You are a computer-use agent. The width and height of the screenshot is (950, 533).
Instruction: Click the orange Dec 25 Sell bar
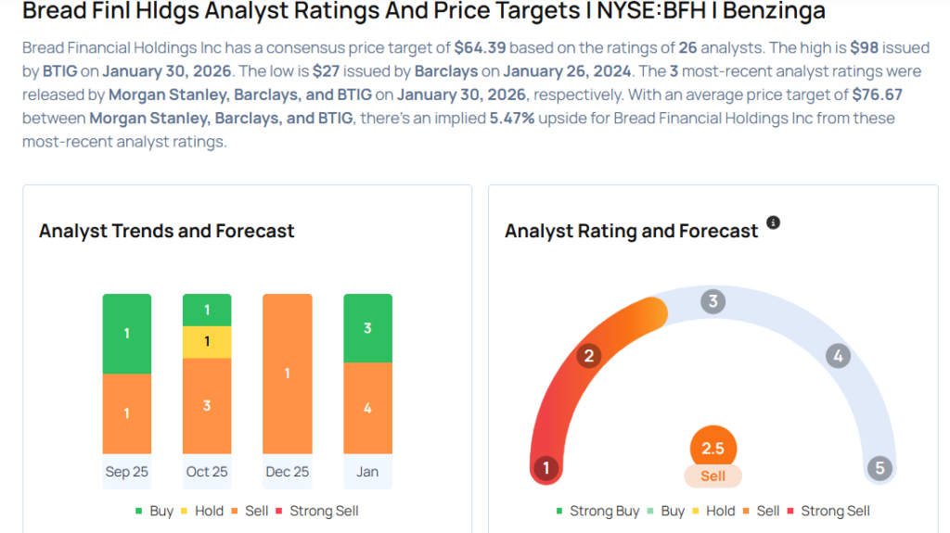point(288,374)
